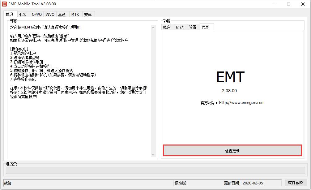Click the 软件截图 button
The height and width of the screenshot is (190, 311).
pyautogui.click(x=296, y=183)
